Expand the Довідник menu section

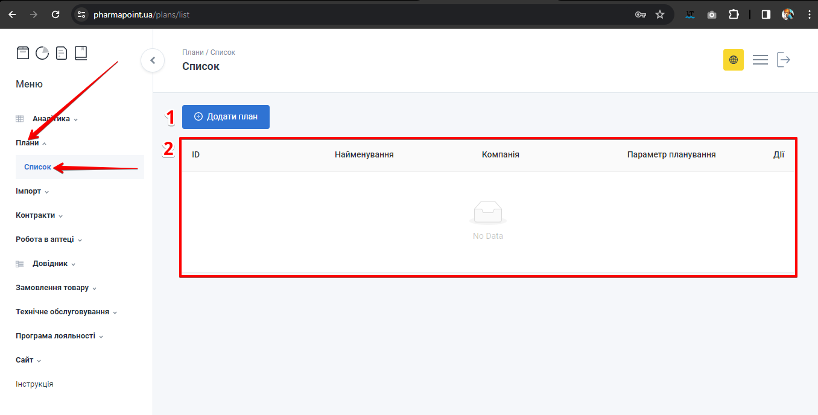point(54,264)
